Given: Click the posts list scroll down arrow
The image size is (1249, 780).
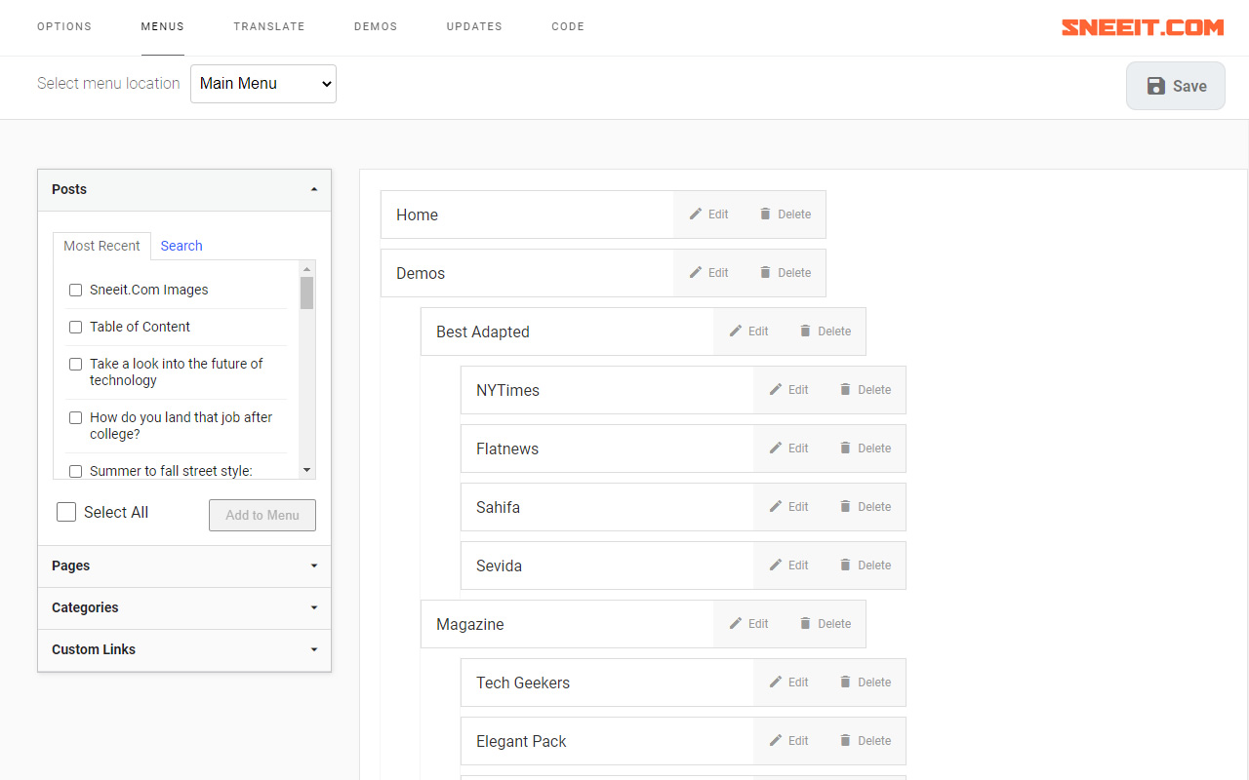Looking at the screenshot, I should pyautogui.click(x=306, y=470).
